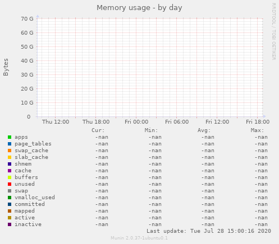This screenshot has height=244, width=279.
Task: Click the unused red legend swatch
Action: (x=10, y=184)
